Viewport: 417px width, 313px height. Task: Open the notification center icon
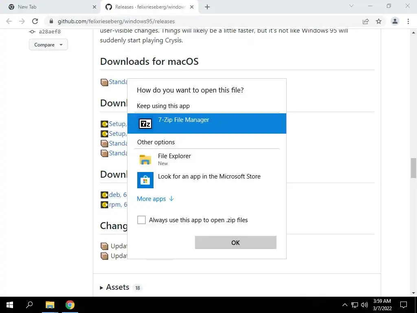click(404, 305)
